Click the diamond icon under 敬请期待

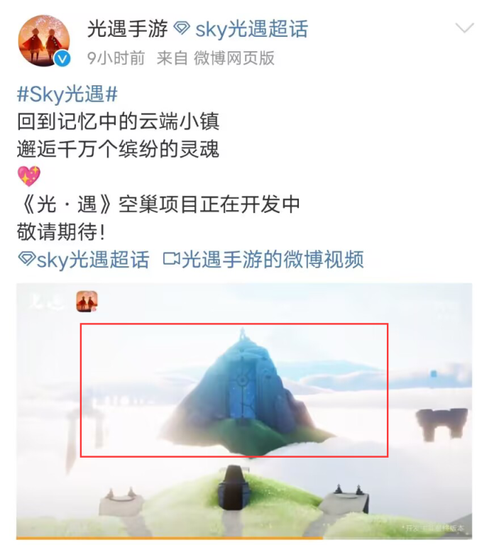[x=26, y=258]
